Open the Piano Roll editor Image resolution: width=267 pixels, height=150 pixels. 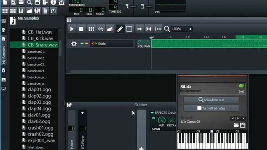(21, 11)
